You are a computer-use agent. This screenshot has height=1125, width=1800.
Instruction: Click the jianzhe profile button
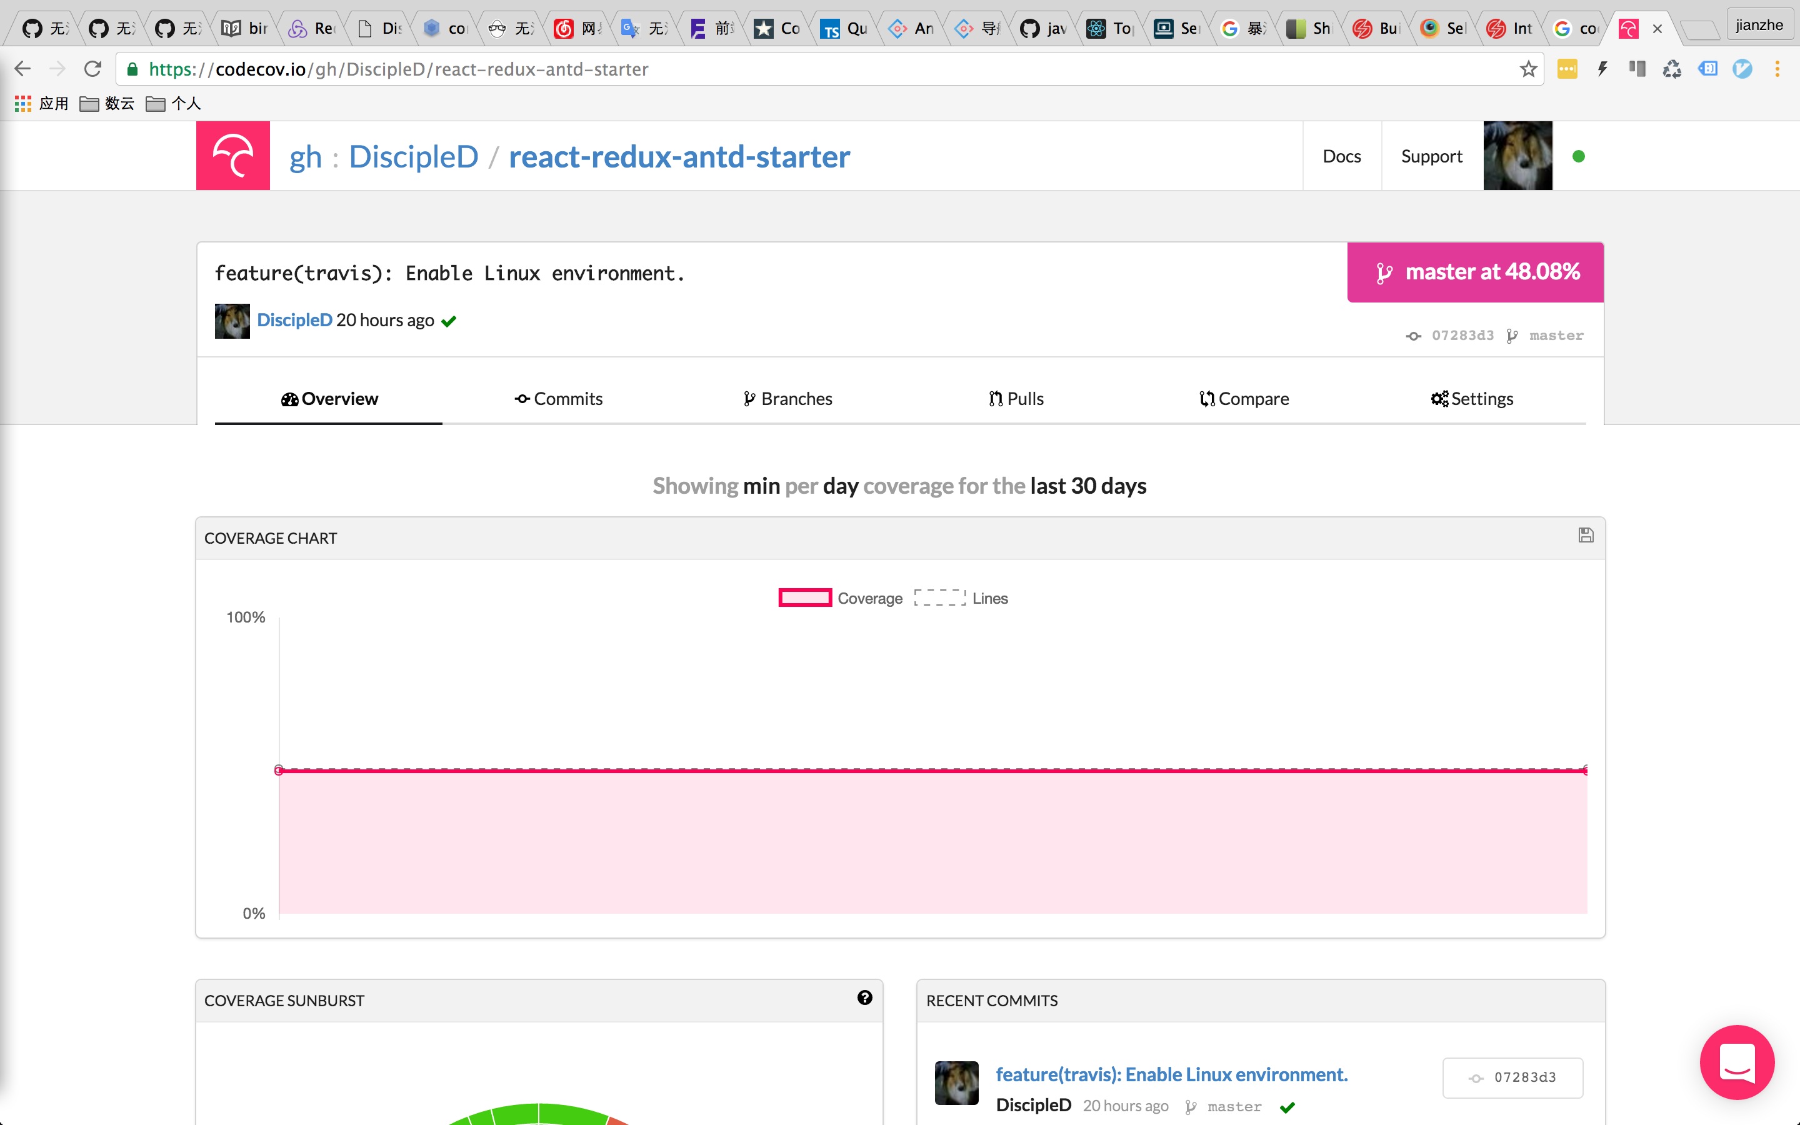[1759, 25]
